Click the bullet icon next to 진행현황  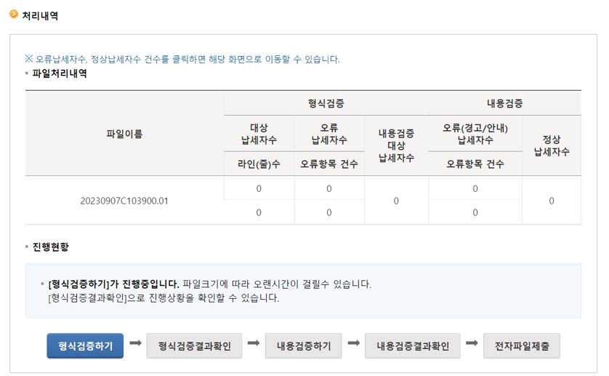[27, 247]
